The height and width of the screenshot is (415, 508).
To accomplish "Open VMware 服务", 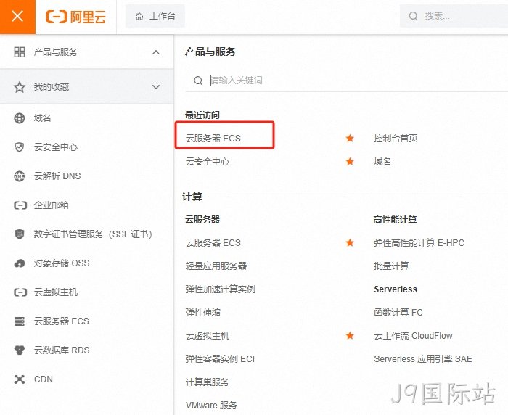I will [211, 406].
